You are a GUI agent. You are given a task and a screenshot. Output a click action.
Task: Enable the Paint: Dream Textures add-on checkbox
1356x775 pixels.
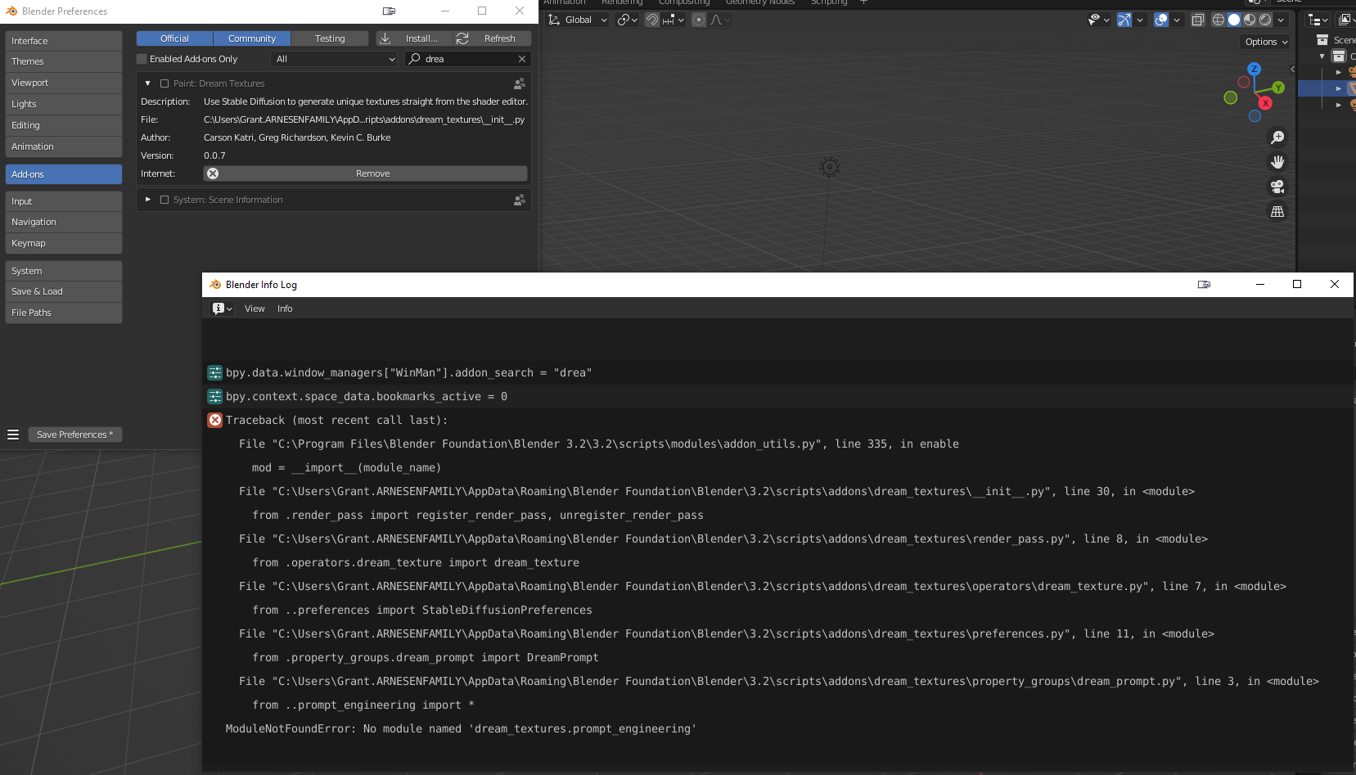[x=164, y=83]
